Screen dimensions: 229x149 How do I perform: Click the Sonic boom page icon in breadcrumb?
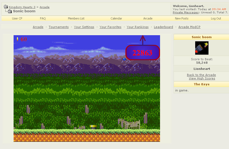pyautogui.click(x=10, y=11)
